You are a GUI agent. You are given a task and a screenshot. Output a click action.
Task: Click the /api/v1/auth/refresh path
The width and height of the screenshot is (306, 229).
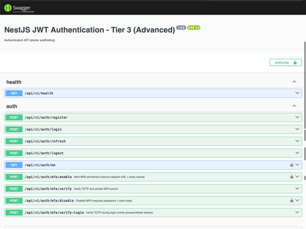pyautogui.click(x=45, y=141)
